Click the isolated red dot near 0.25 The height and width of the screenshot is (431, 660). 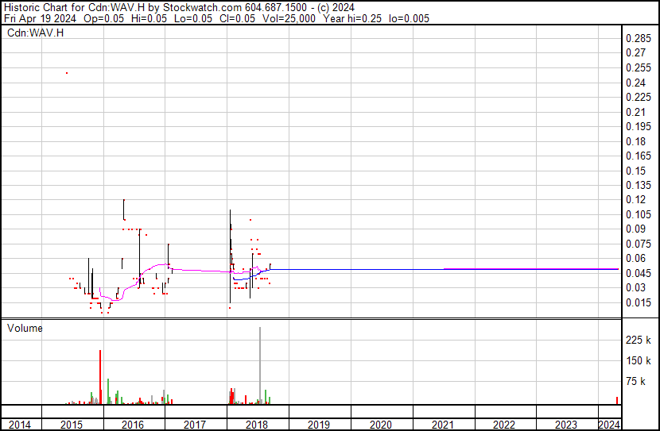click(x=67, y=73)
